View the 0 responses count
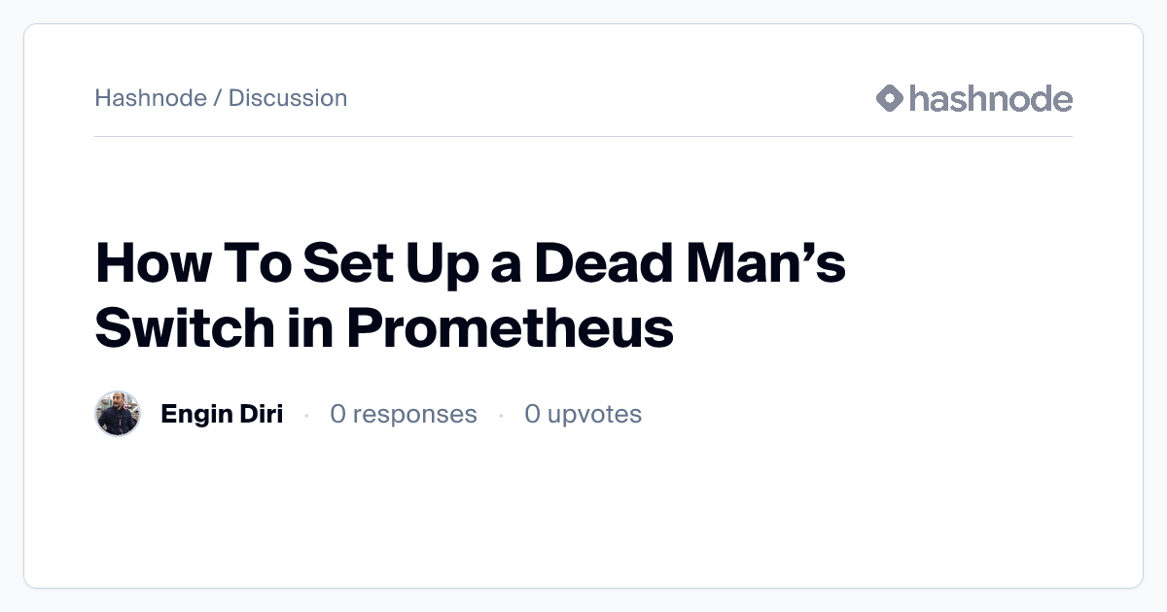The image size is (1167, 612). click(404, 415)
